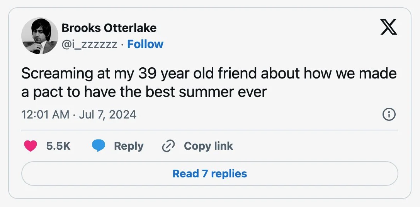The width and height of the screenshot is (420, 207).
Task: Like the tweet with the heart icon
Action: coord(31,146)
